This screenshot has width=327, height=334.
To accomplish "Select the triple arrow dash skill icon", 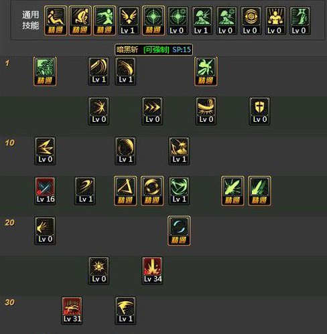I will (152, 111).
